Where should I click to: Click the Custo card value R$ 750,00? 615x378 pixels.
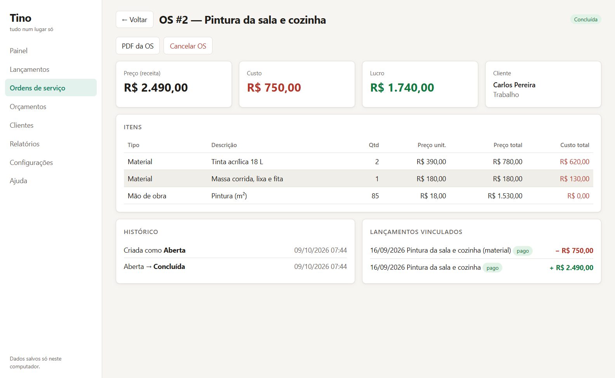point(274,88)
